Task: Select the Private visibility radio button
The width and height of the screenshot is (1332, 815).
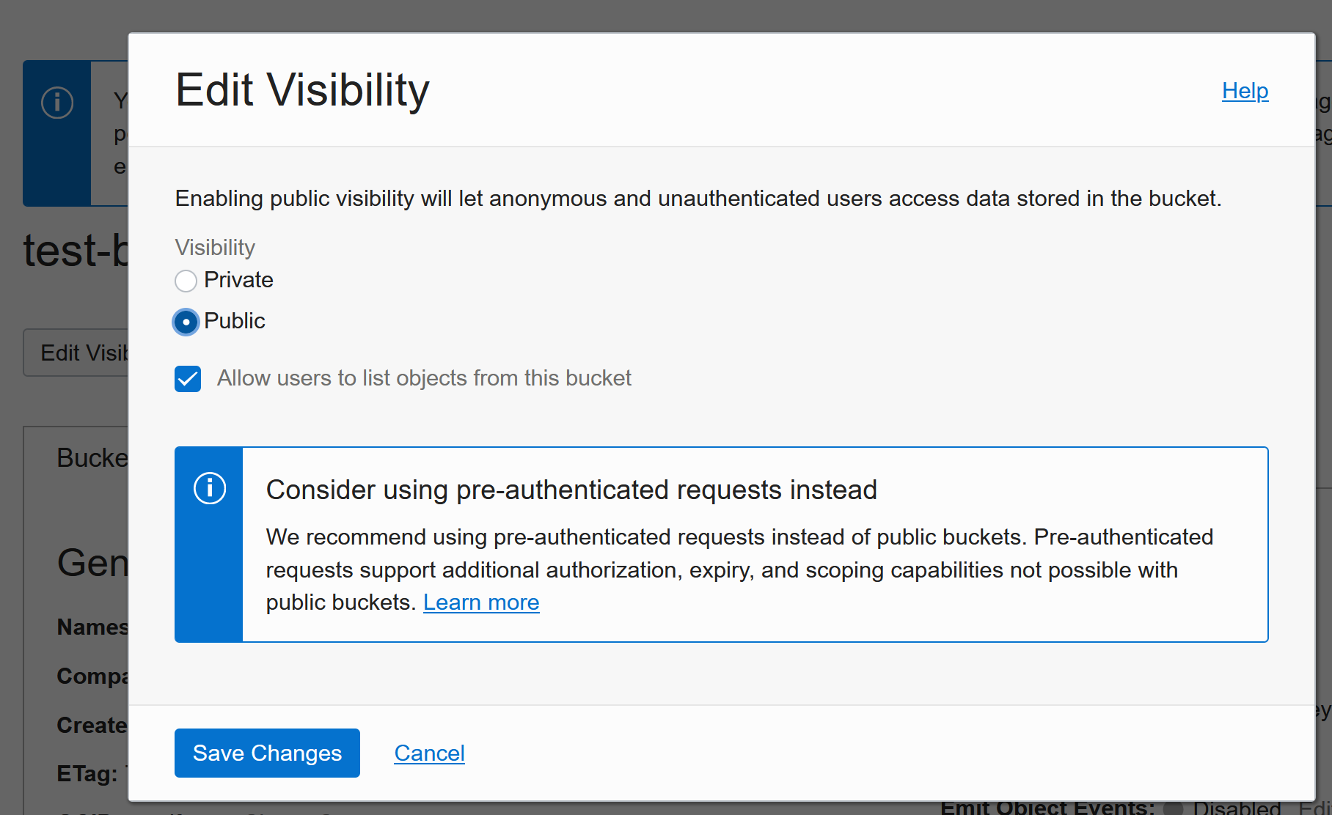Action: (186, 281)
